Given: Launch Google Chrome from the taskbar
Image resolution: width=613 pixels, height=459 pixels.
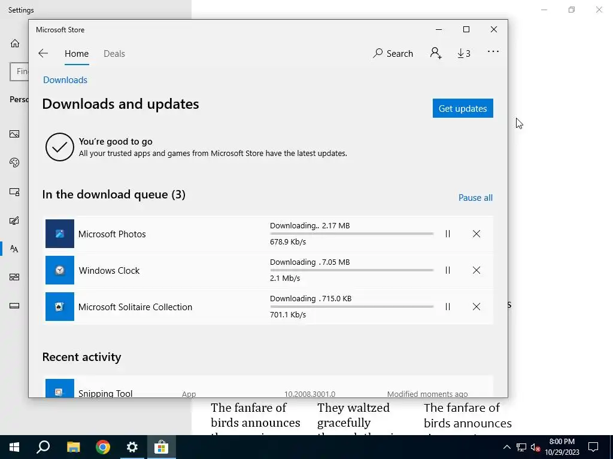Looking at the screenshot, I should (103, 447).
